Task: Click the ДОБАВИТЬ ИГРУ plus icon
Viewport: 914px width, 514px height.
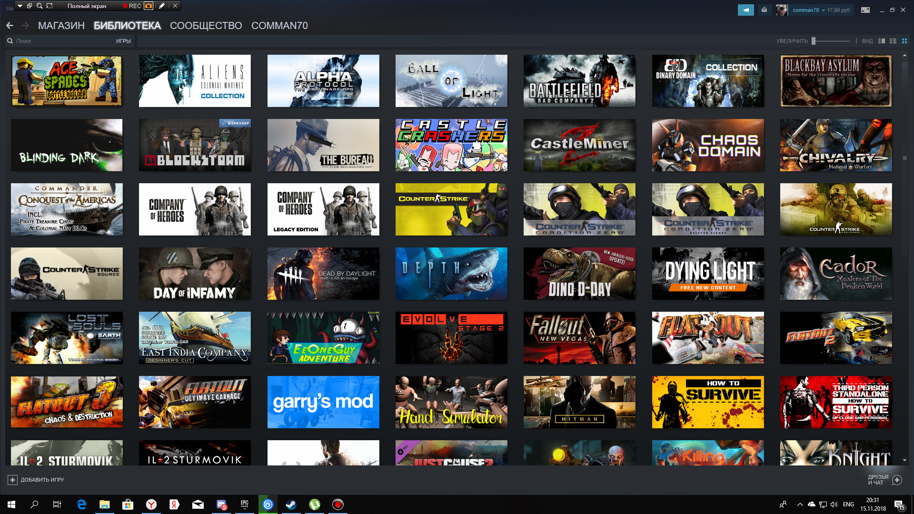Action: tap(13, 480)
